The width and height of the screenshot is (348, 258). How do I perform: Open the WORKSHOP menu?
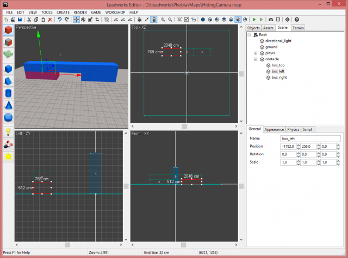[x=115, y=12]
